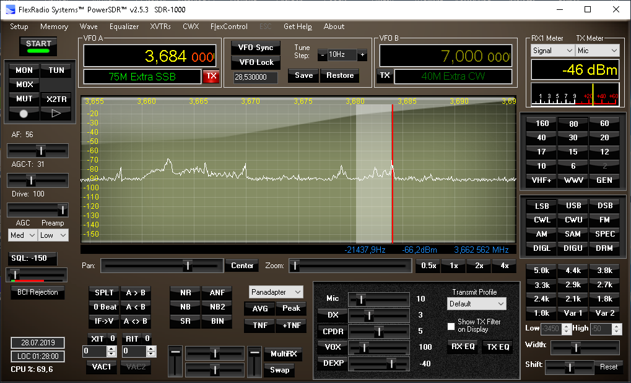The image size is (631, 383).
Task: Click the RX EQ button
Action: 463,347
